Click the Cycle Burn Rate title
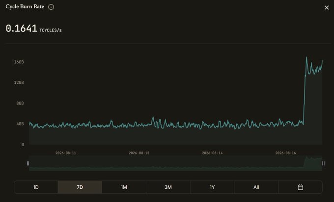Screen dimensions: 334x202 [x=25, y=7]
